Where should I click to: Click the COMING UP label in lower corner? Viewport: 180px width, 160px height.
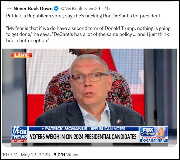[154, 141]
